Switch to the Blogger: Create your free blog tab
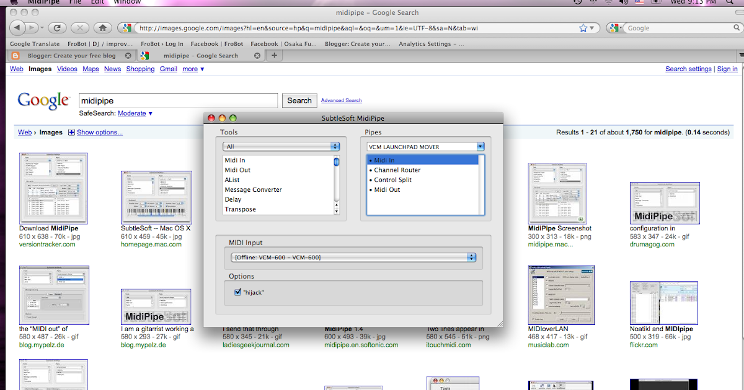The height and width of the screenshot is (390, 744). (x=71, y=56)
